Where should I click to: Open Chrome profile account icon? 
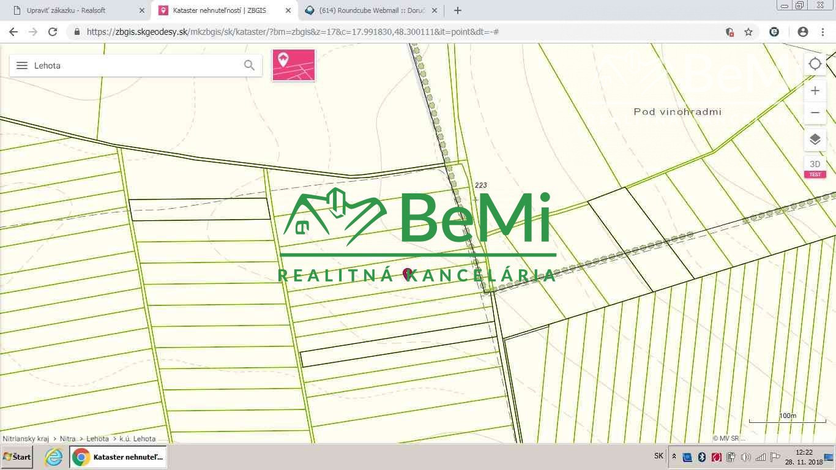point(803,32)
